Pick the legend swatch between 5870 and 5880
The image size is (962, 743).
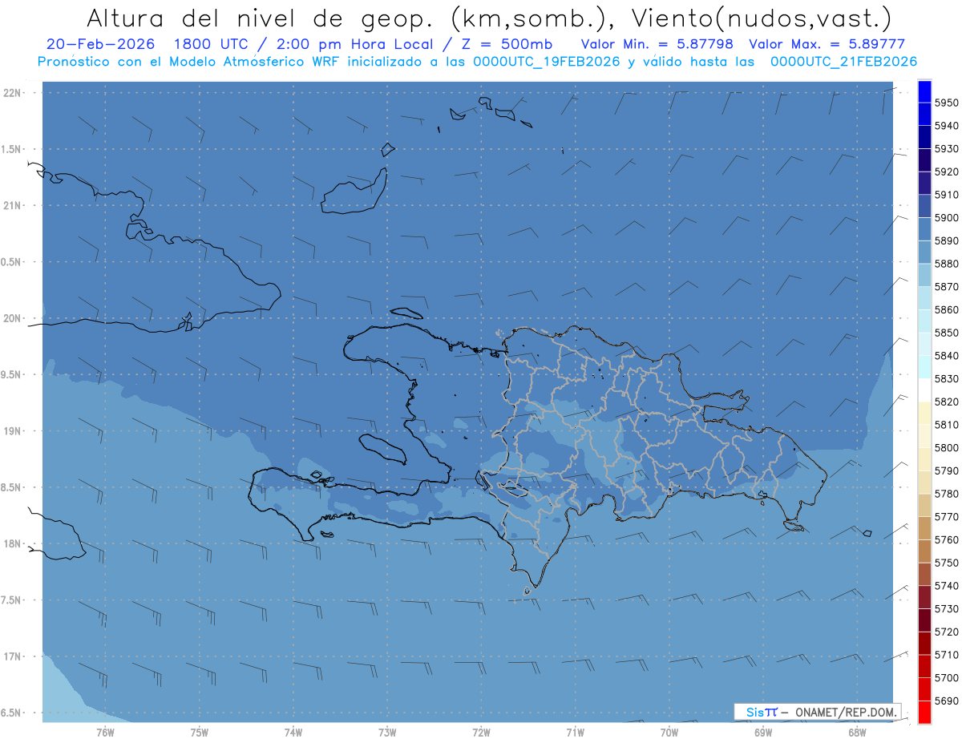pyautogui.click(x=924, y=276)
